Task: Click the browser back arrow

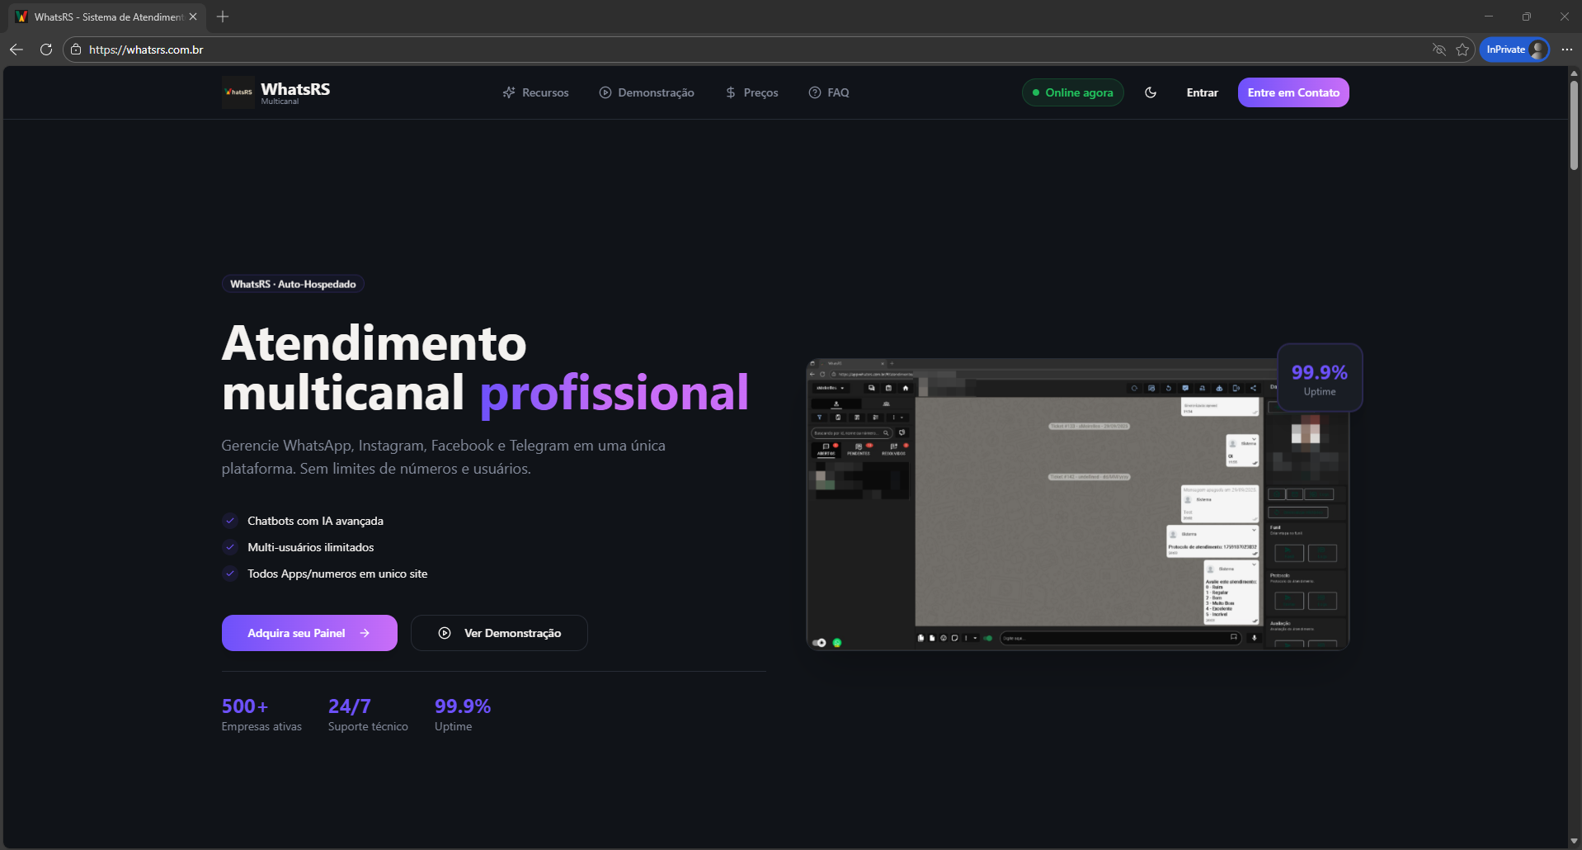Action: (16, 50)
